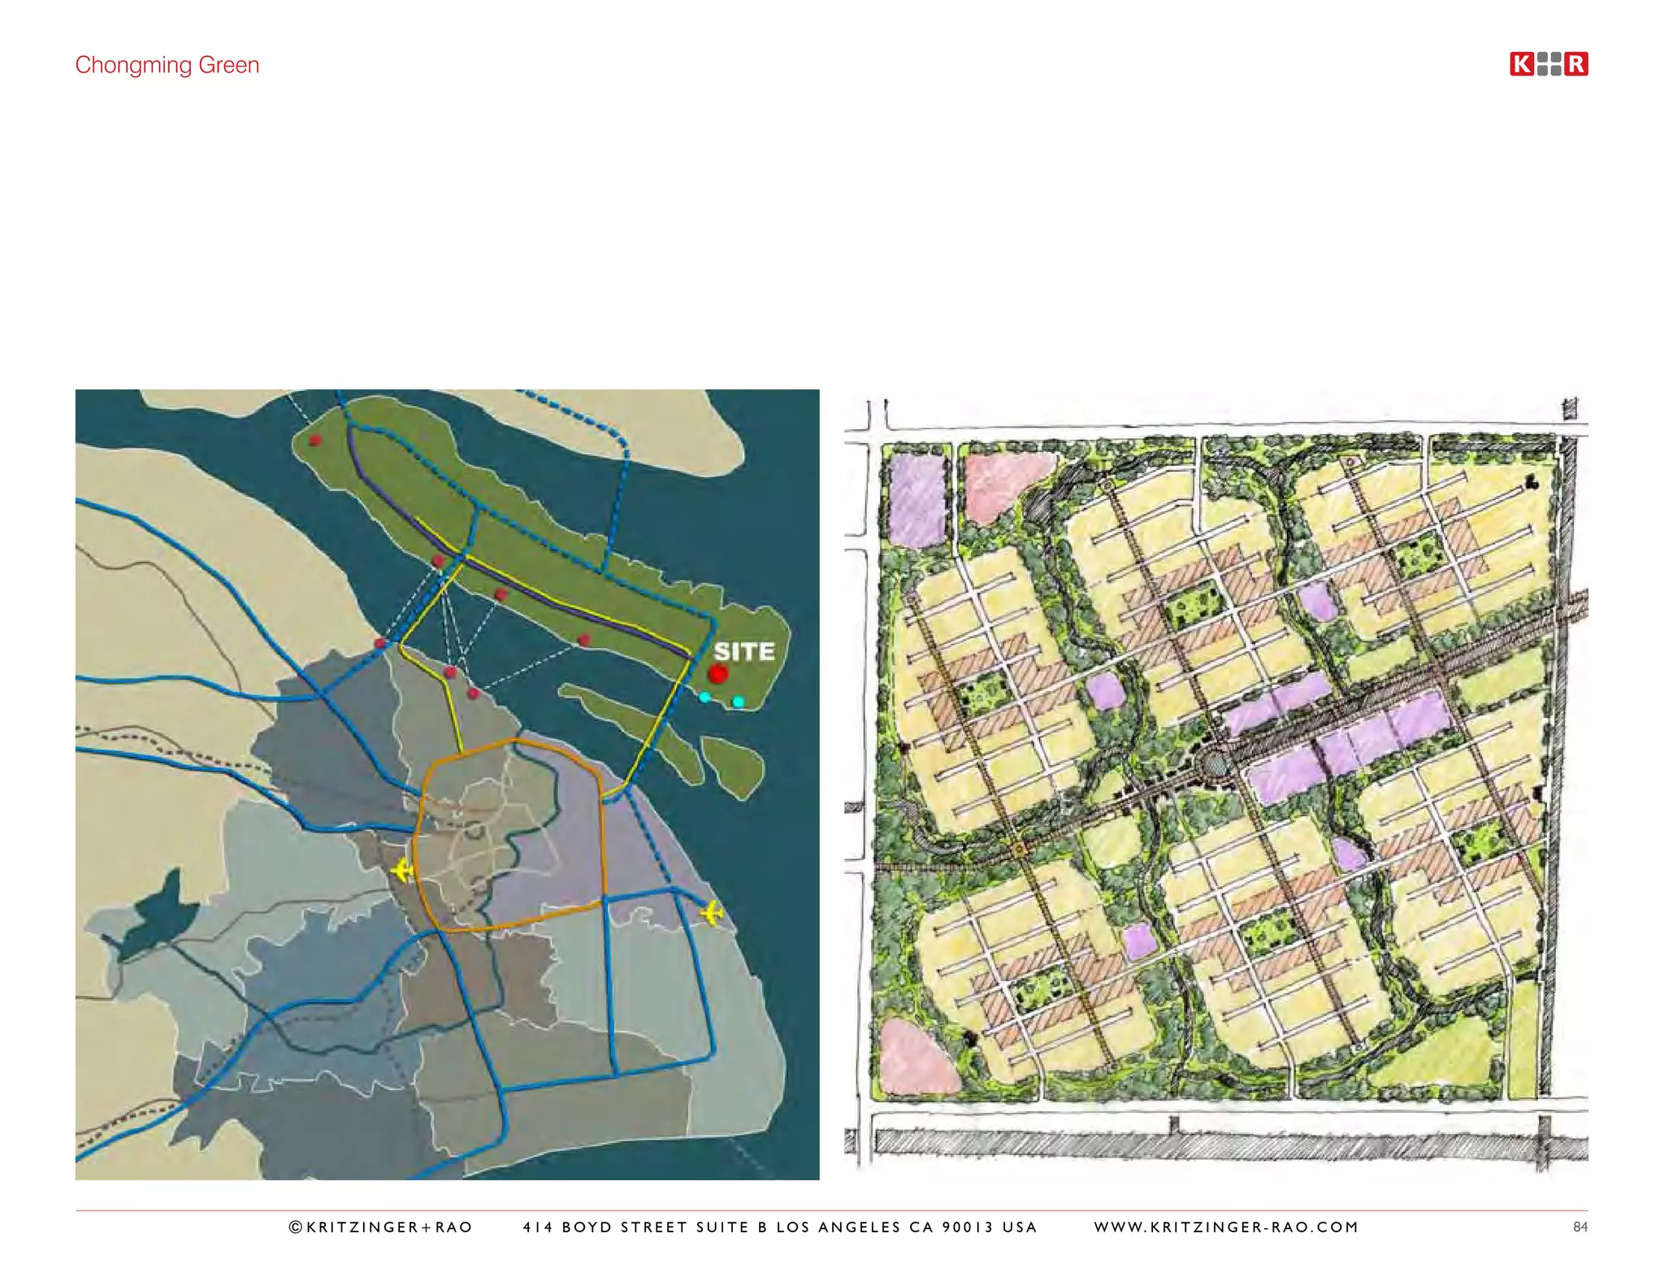This screenshot has height=1286, width=1664.
Task: Click the yellow airplane icon near the east coast
Action: tap(712, 913)
